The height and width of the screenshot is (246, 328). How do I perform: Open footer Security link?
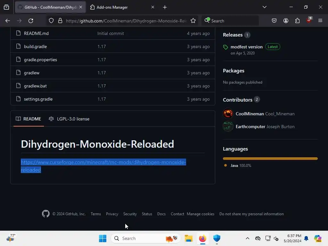point(130,214)
